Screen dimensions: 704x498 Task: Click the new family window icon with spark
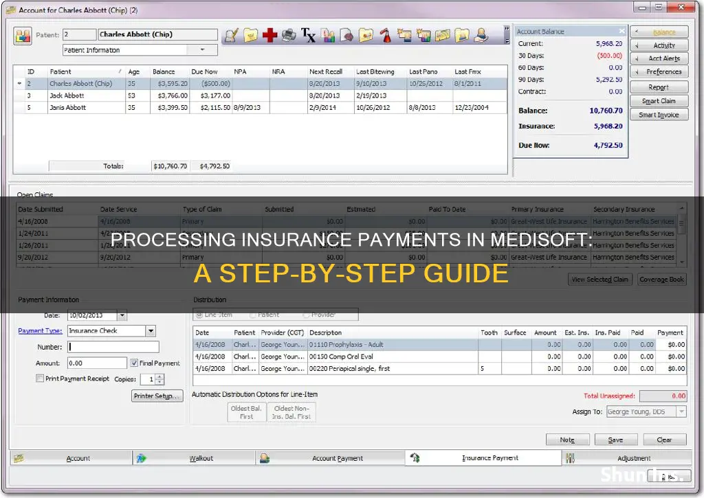pyautogui.click(x=423, y=35)
